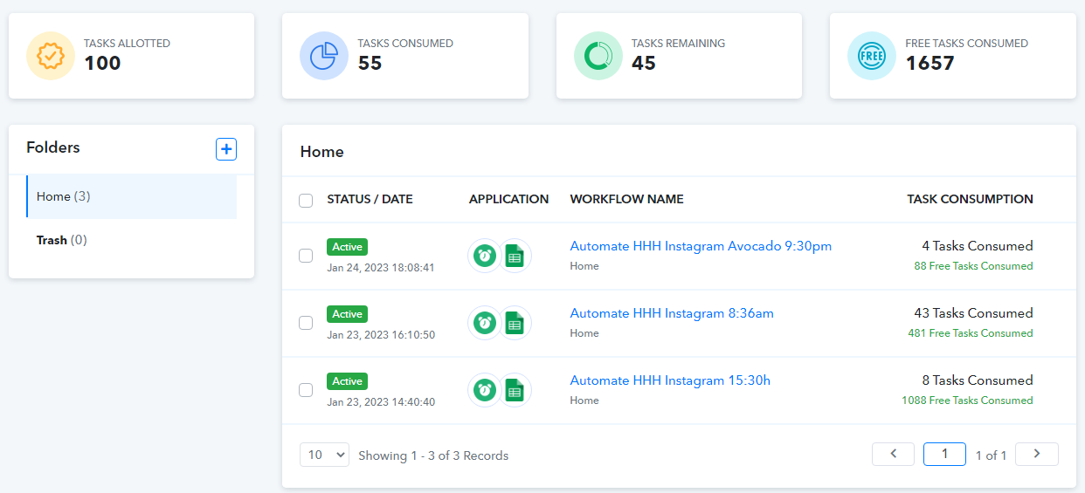Image resolution: width=1085 pixels, height=493 pixels.
Task: Click scheduler clock icon for Instagram 15:30h workflow
Action: click(485, 390)
